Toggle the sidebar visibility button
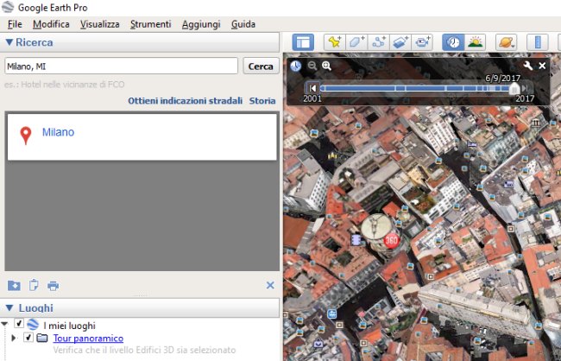 click(x=303, y=42)
